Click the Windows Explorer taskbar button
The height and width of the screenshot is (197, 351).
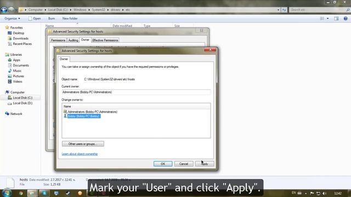(32, 193)
